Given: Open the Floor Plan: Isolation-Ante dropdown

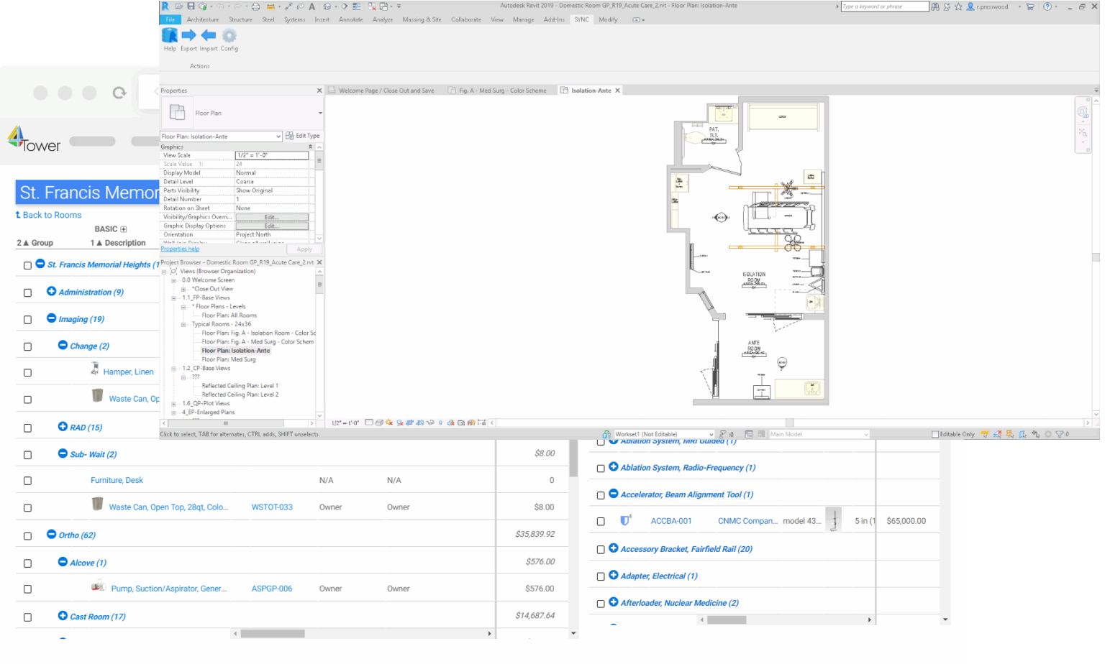Looking at the screenshot, I should pyautogui.click(x=278, y=137).
